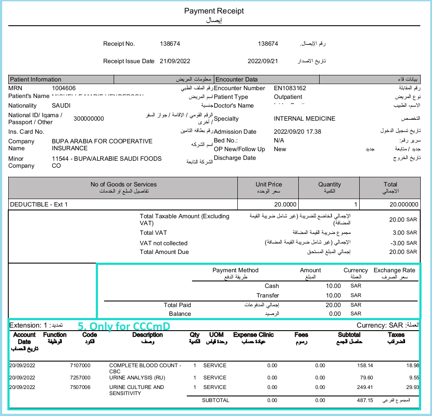This screenshot has height=416, width=432.
Task: Click the Cash payment method row
Action: tap(305, 286)
